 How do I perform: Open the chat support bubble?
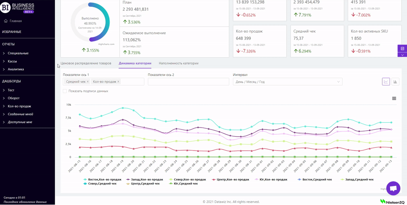pos(393,189)
